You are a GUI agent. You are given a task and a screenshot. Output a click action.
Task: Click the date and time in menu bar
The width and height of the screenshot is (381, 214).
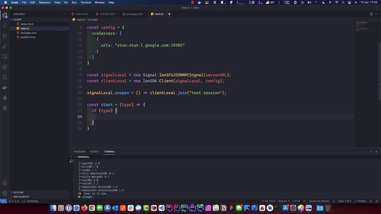click(368, 2)
